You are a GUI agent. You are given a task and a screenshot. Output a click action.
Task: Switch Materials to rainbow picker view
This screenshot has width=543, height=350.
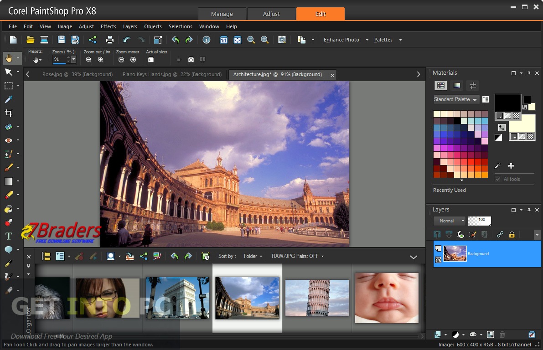coord(457,86)
